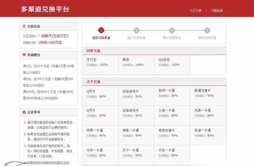Choose 搜狐一卡通 card option
This screenshot has width=254, height=166.
[136, 135]
